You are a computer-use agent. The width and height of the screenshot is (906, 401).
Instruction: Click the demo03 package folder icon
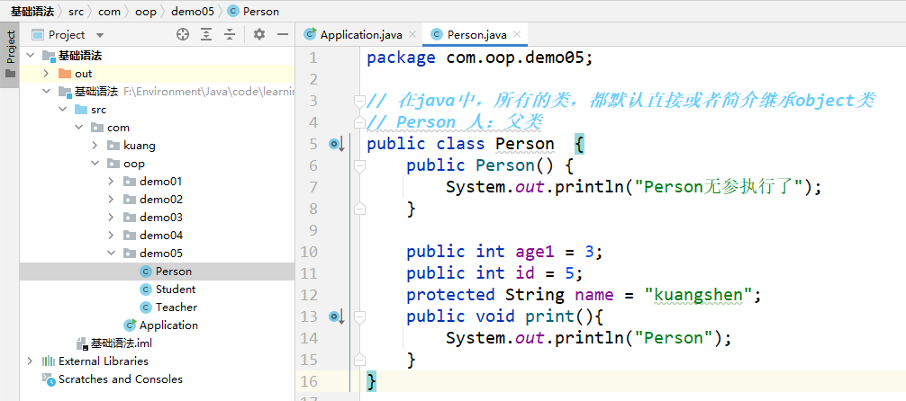point(130,217)
